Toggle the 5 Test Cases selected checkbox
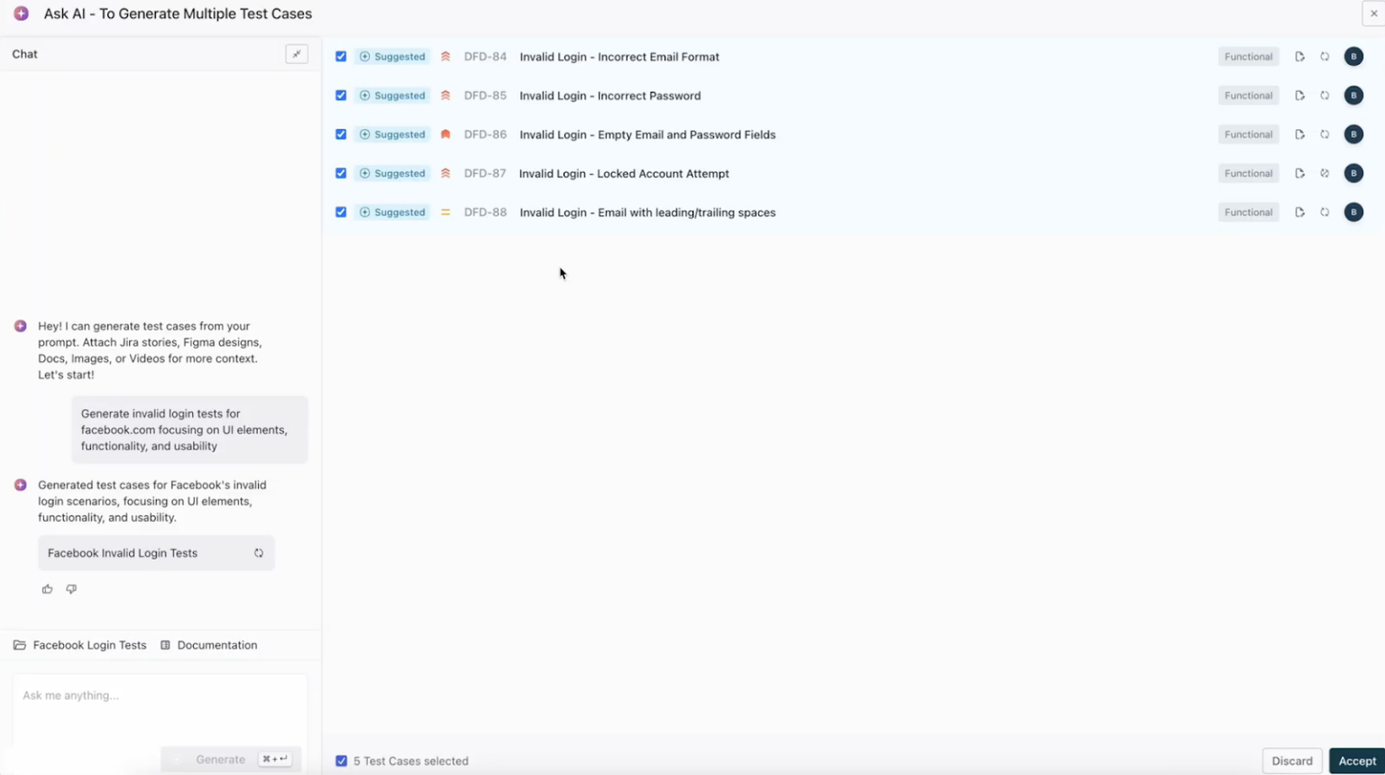1385x775 pixels. 341,761
